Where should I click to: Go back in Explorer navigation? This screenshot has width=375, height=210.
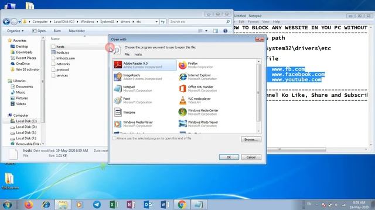pyautogui.click(x=6, y=22)
